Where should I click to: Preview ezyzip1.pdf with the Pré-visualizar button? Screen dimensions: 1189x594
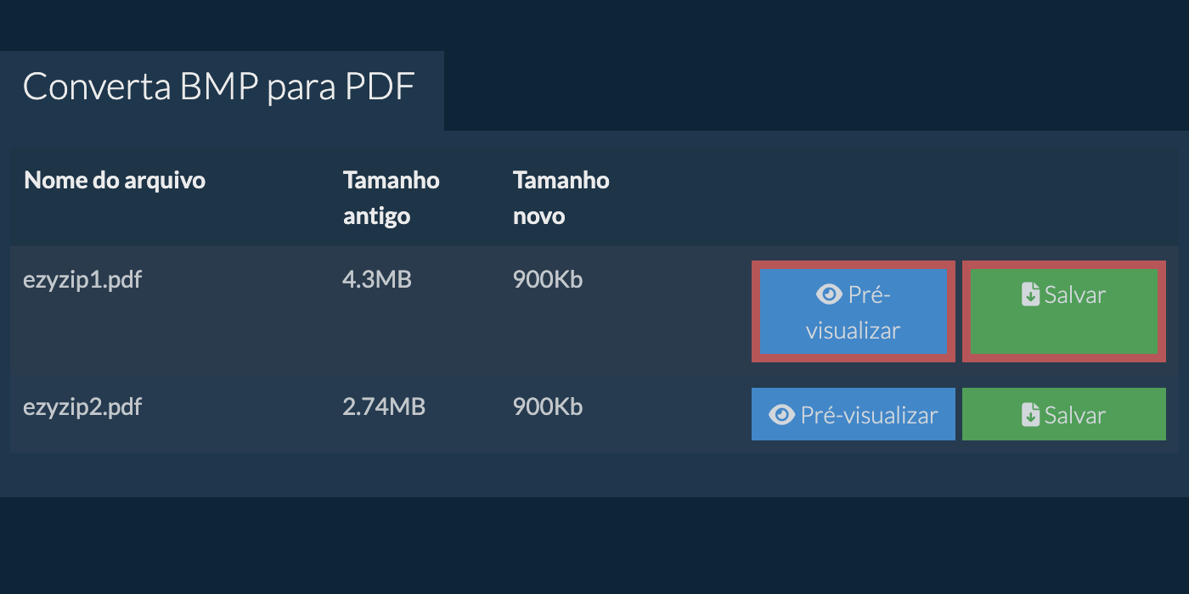853,312
